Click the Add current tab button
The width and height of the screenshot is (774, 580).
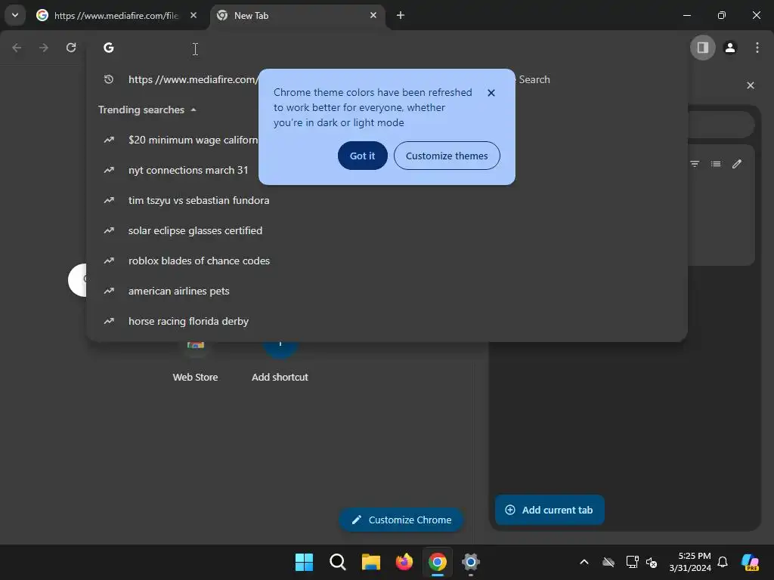click(550, 510)
